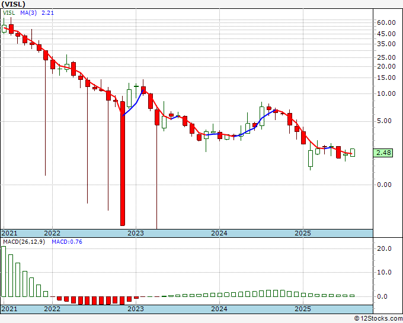Select the VISL legend label
Viewport: 403px width, 323px height.
[9, 12]
